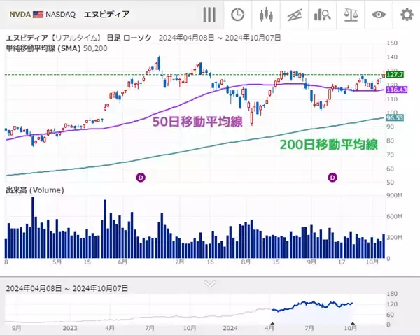Click the 900M volume axis label
The image size is (420, 335).
pos(394,195)
